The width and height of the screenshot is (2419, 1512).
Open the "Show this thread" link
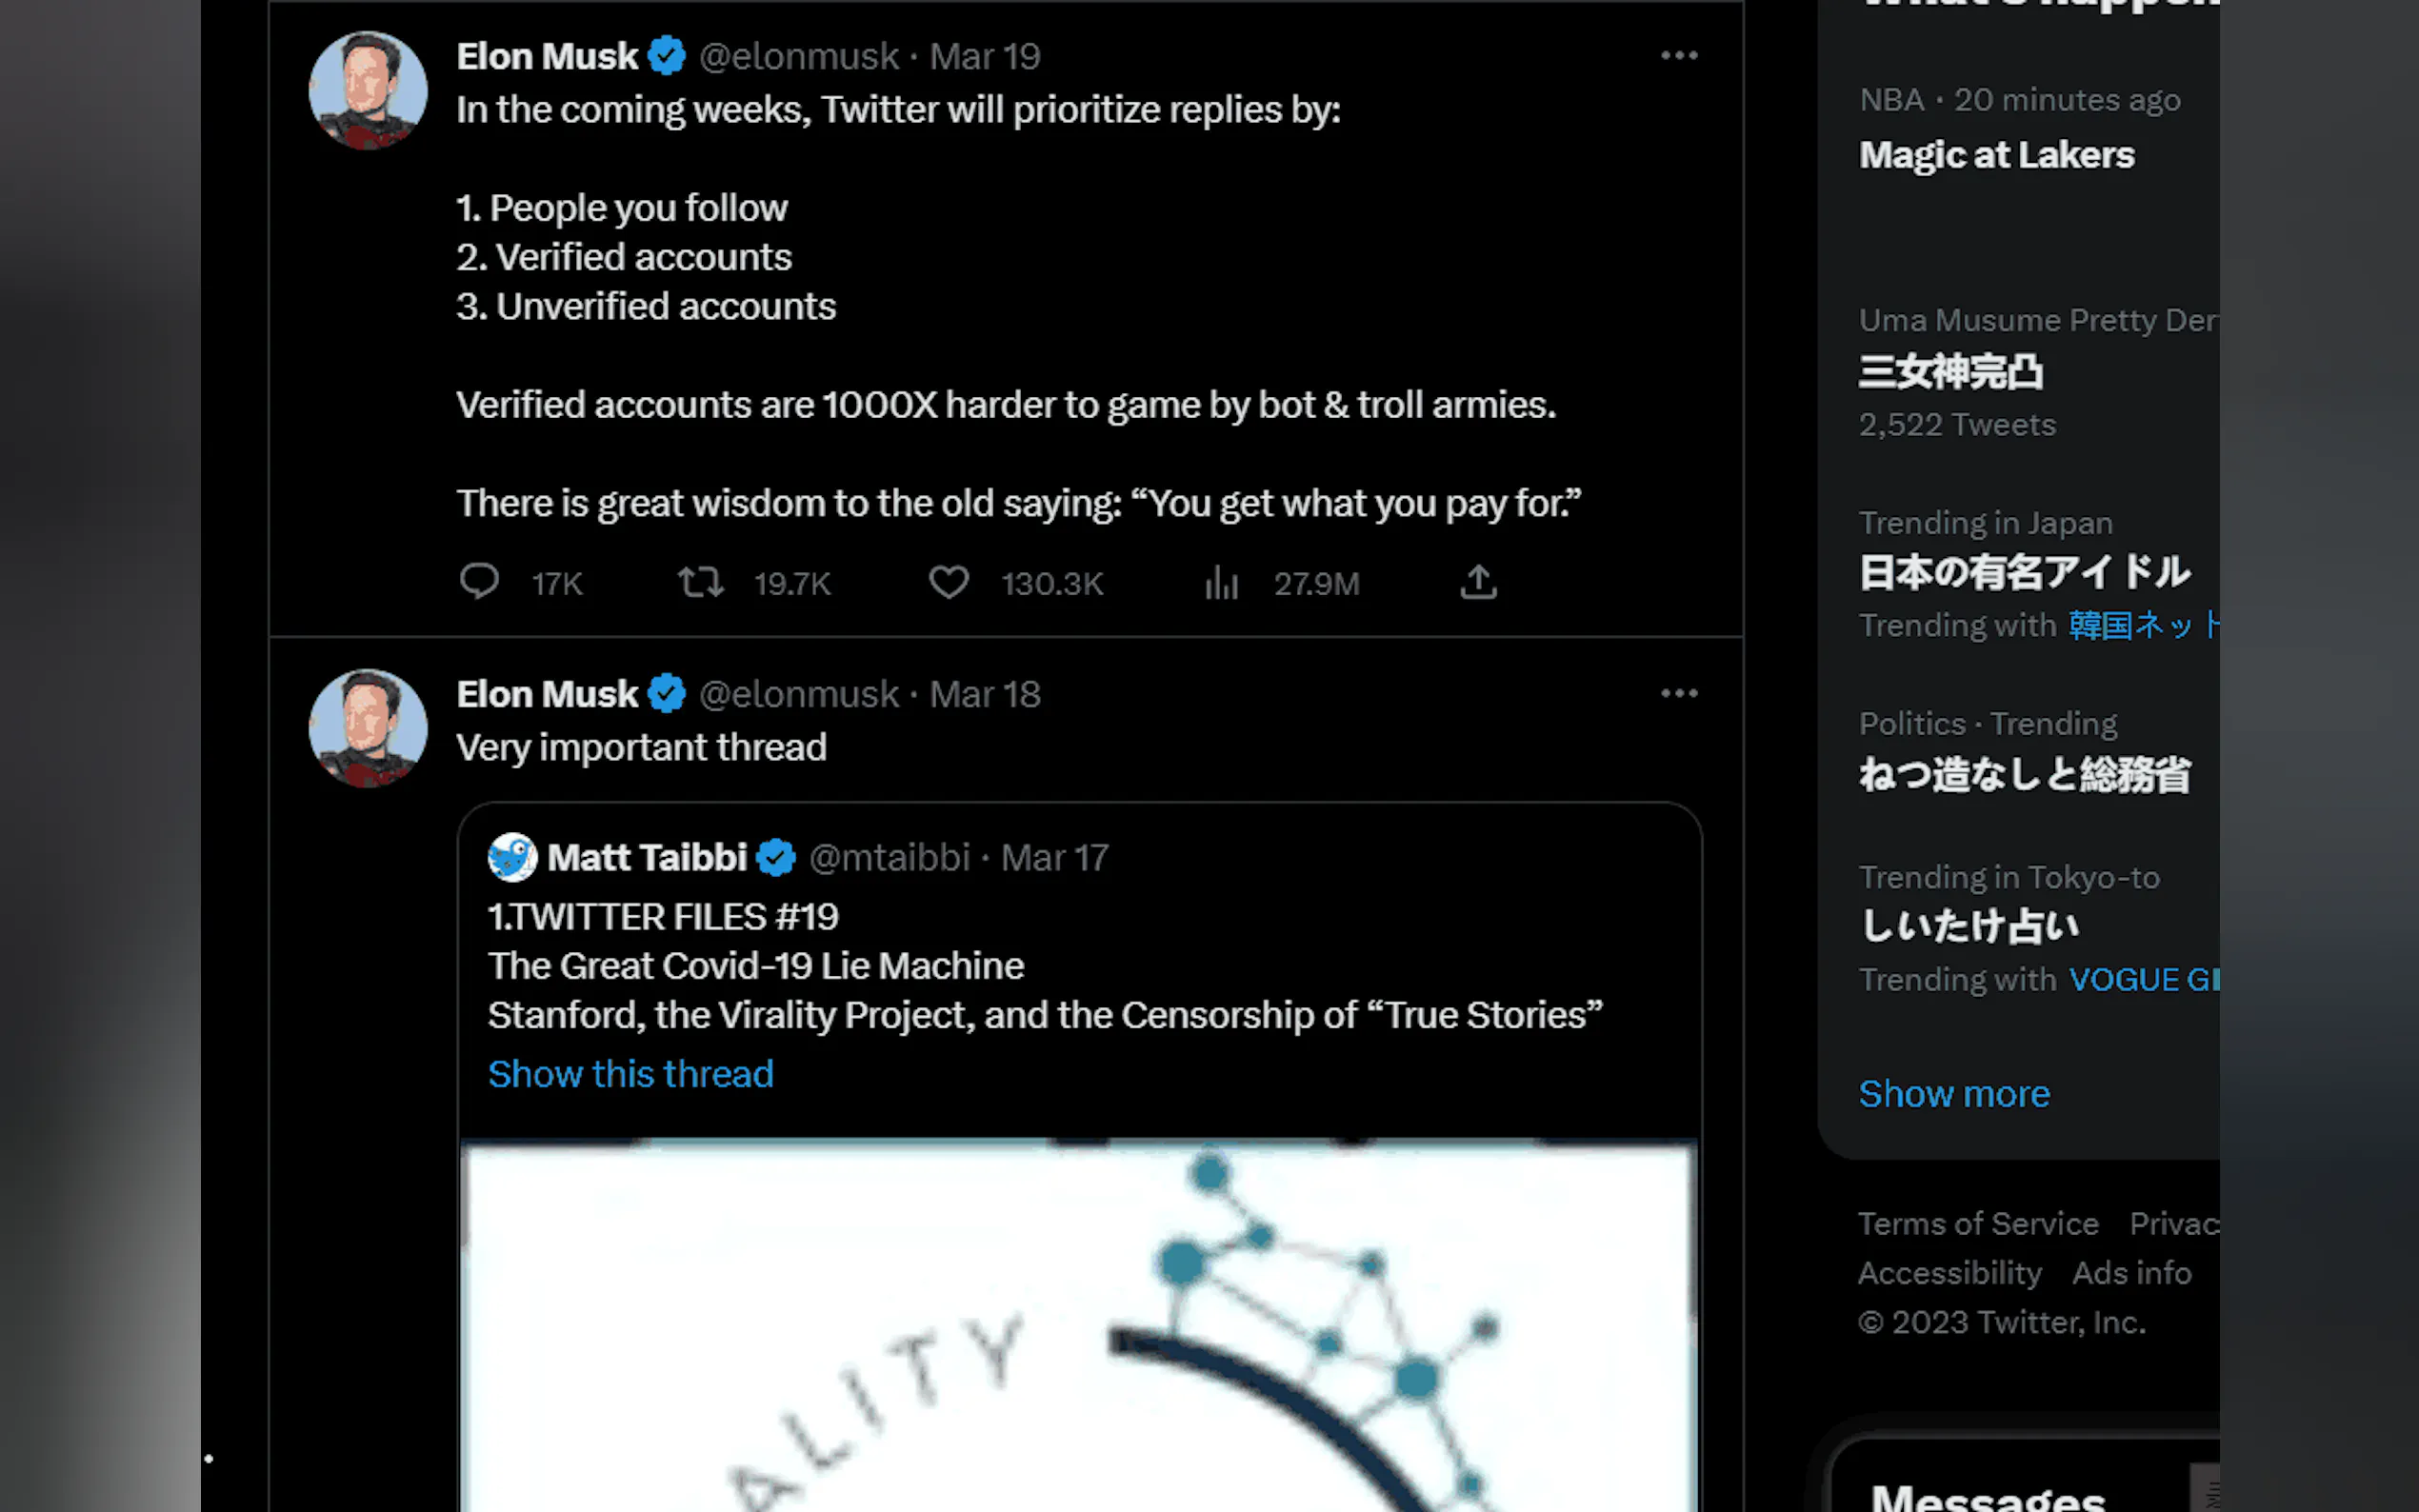[x=630, y=1074]
